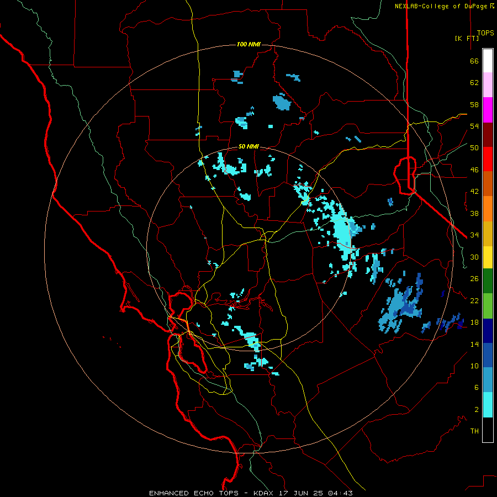
Task: Click the '26' legend scale value
Action: pos(474,279)
